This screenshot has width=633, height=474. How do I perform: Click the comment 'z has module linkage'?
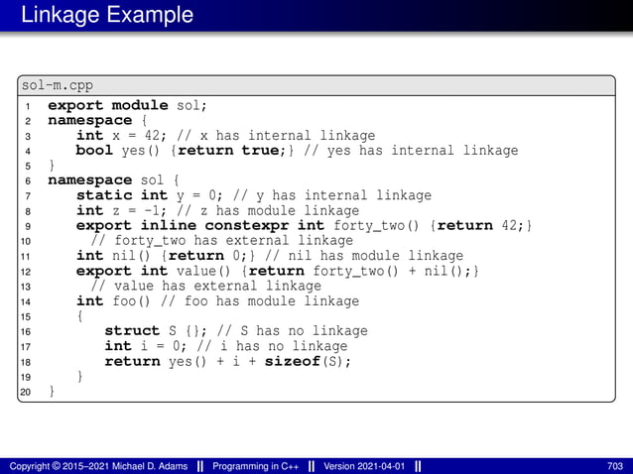[268, 210]
